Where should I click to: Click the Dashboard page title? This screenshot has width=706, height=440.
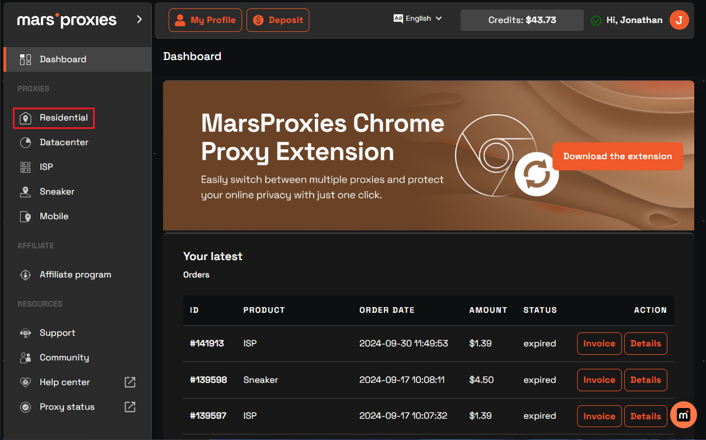coord(192,57)
